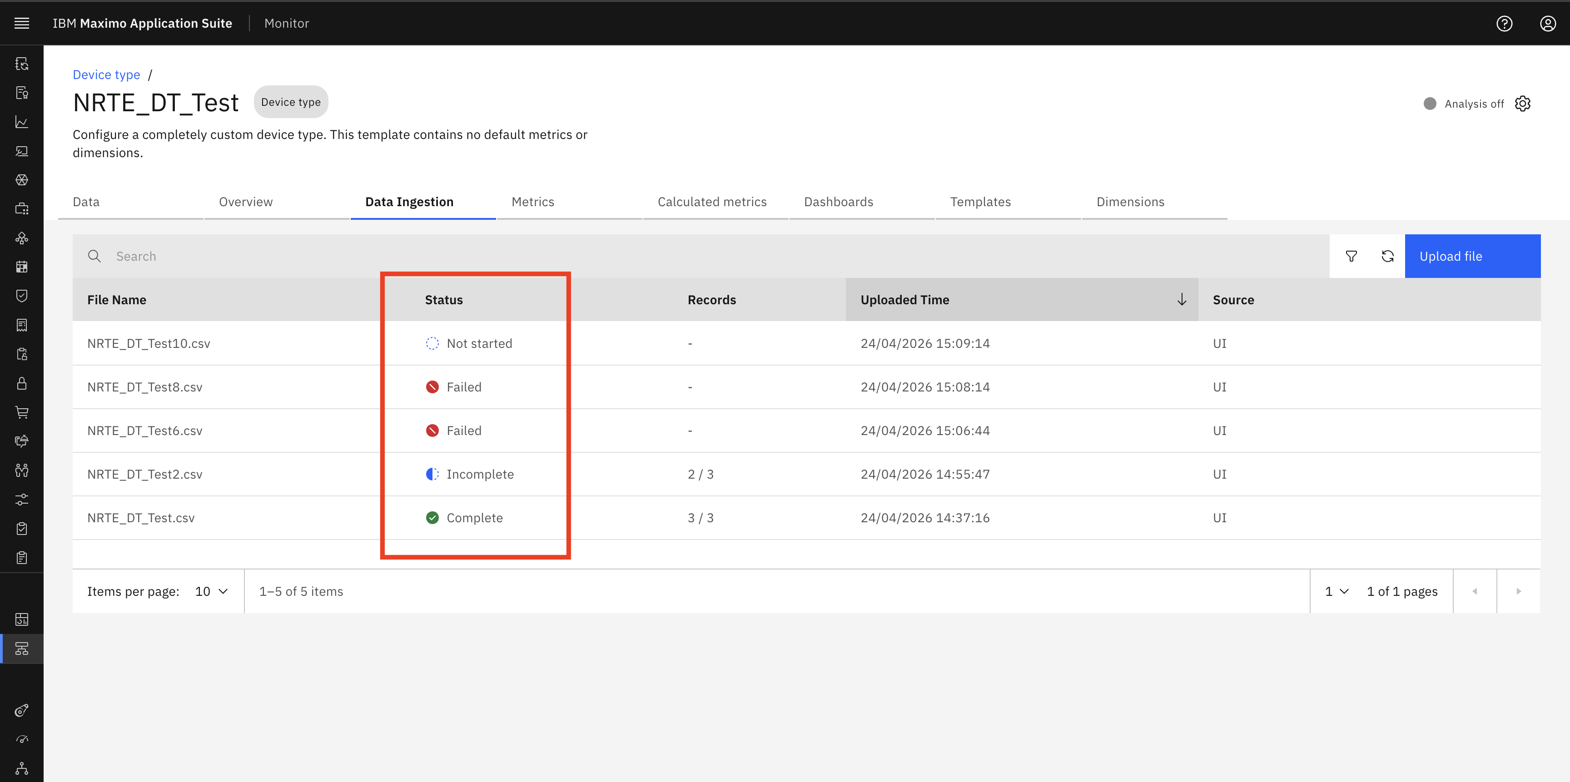Refresh the data ingestion table
The width and height of the screenshot is (1570, 782).
coord(1387,257)
